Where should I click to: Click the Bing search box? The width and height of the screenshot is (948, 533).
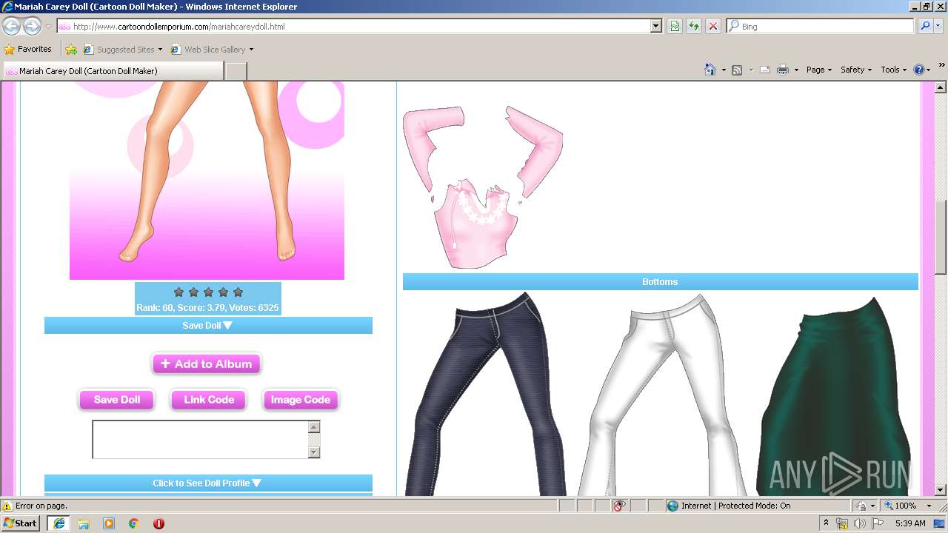pos(821,26)
